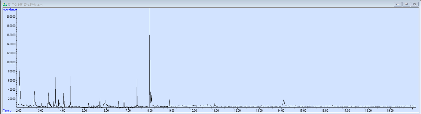Screen dimensions: 421x114
Task: Select the peak near 2.70 minutes
Action: tap(34, 99)
